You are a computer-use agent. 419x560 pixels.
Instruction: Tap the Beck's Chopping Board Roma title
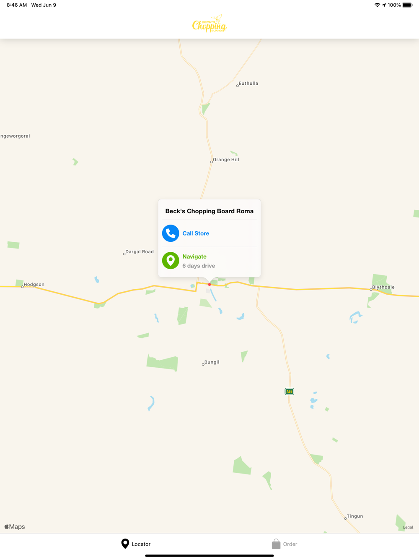coord(209,211)
